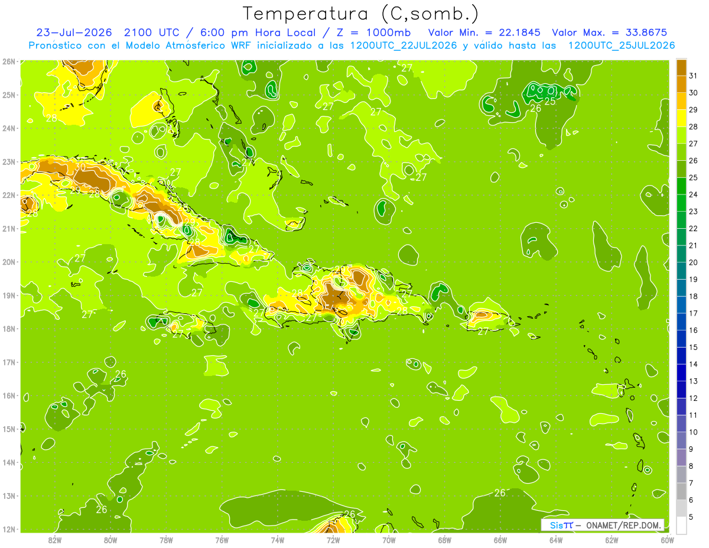Click the "80W" longitude label
The width and height of the screenshot is (709, 548).
[110, 539]
